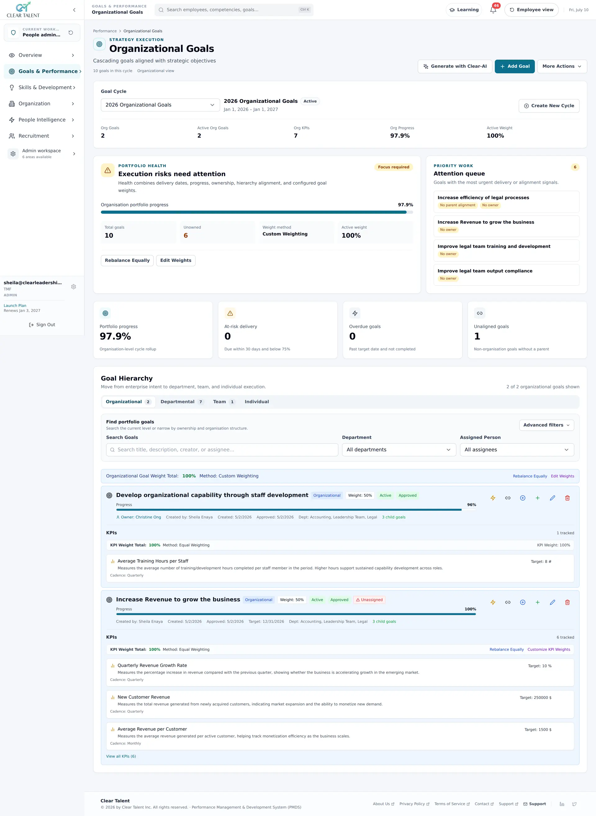Viewport: 596px width, 816px height.
Task: Click Edit Weights button in Portfolio Health
Action: pos(176,260)
